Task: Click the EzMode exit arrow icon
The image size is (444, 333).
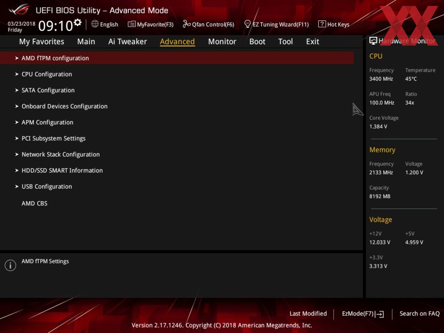Action: click(379, 314)
